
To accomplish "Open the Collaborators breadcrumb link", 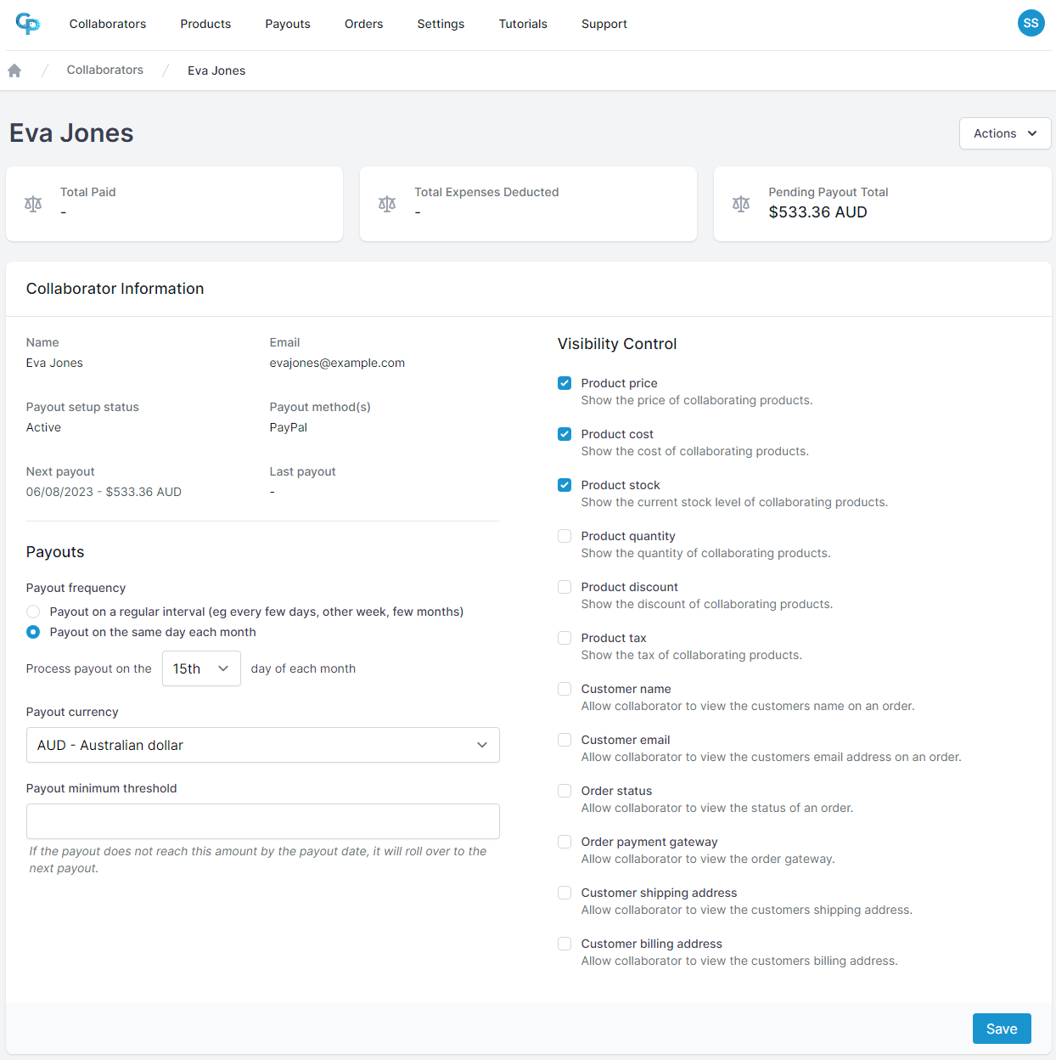I will click(x=104, y=70).
